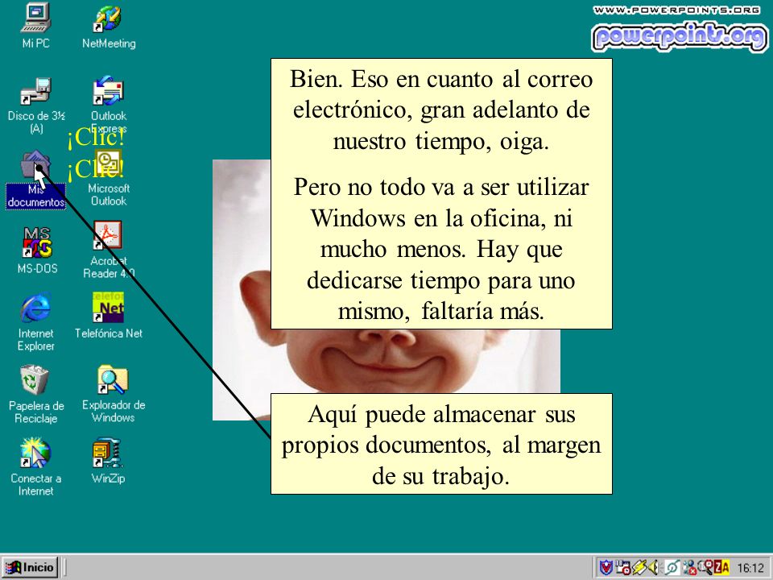Click the 'Aquí puede almacenar sus' text box
773x580 pixels.
(441, 444)
